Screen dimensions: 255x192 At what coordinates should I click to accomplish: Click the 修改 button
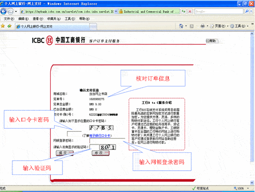point(101,153)
